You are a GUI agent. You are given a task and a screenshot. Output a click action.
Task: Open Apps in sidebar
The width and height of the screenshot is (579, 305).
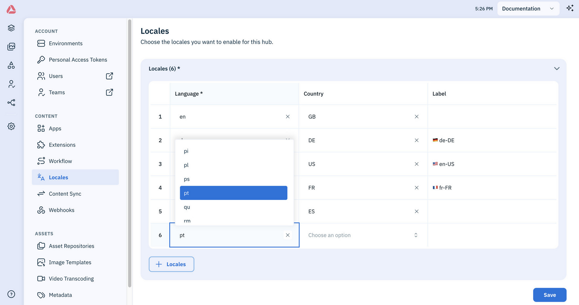coord(75,128)
